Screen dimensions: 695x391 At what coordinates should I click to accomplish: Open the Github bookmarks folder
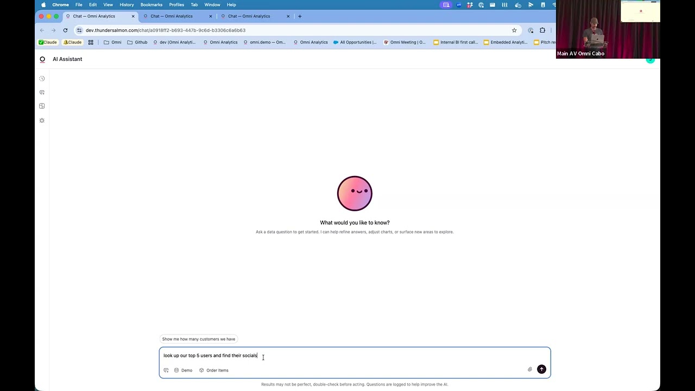click(x=137, y=42)
